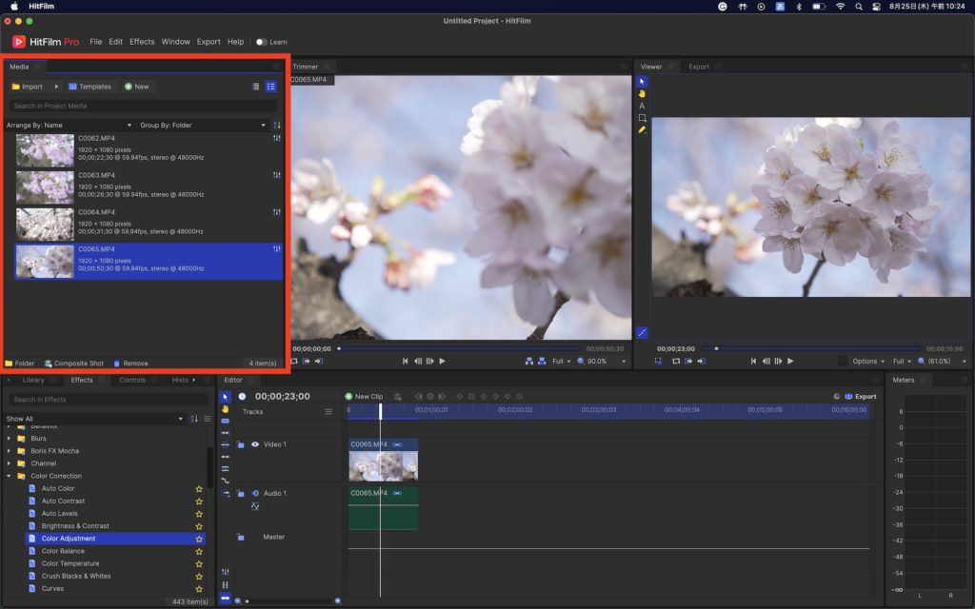The height and width of the screenshot is (609, 975).
Task: Mute the Audio 1 track
Action: click(x=255, y=493)
